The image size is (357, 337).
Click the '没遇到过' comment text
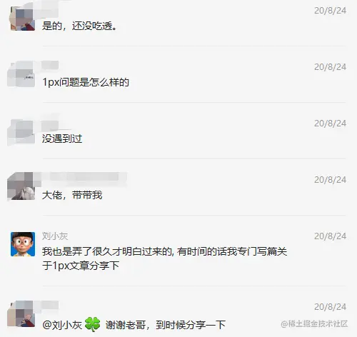[62, 139]
